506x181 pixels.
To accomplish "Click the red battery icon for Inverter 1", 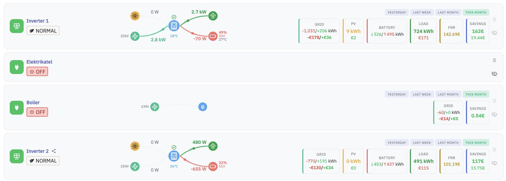I will 213,36.
